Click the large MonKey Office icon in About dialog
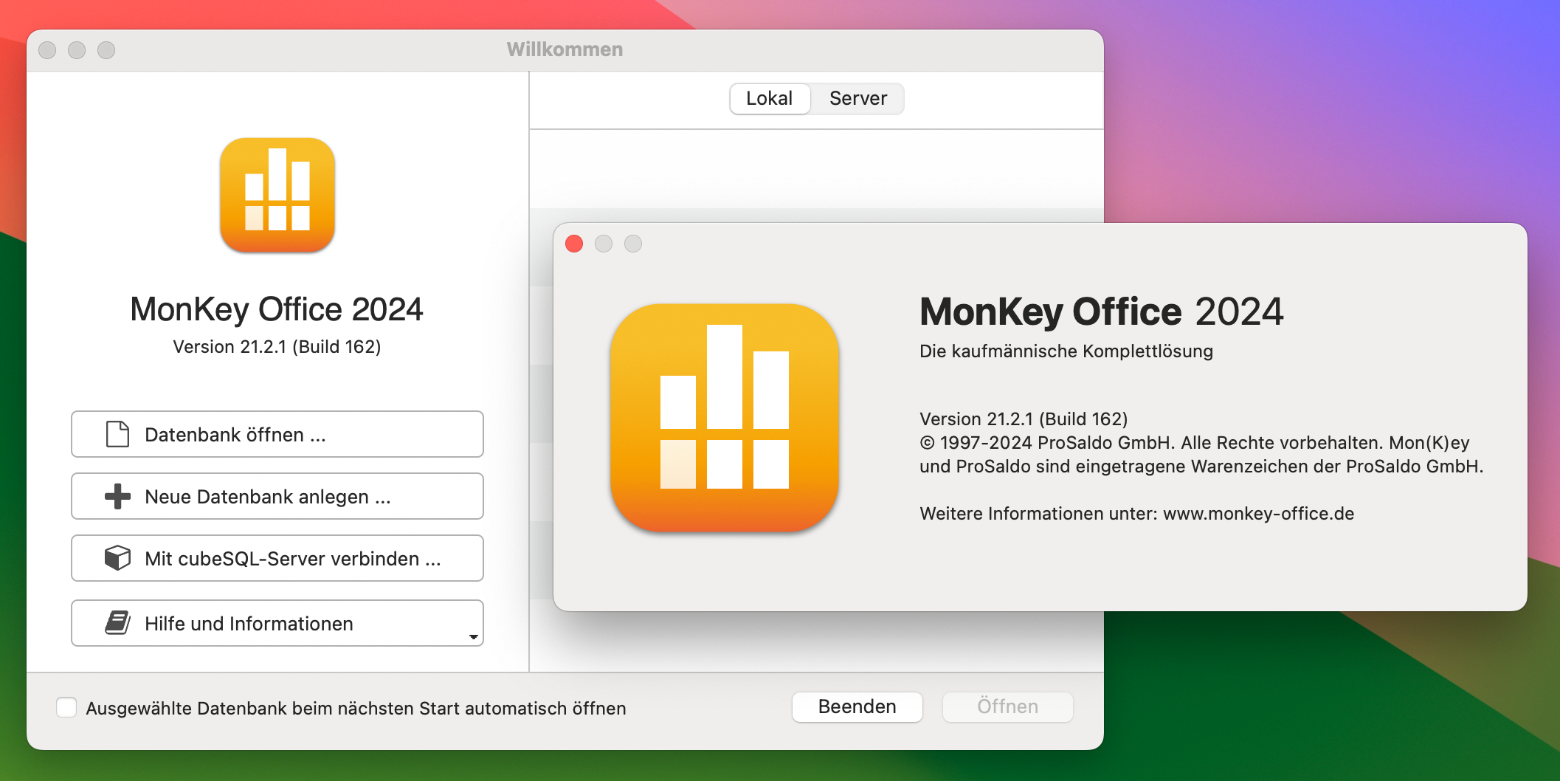1560x781 pixels. [x=725, y=418]
